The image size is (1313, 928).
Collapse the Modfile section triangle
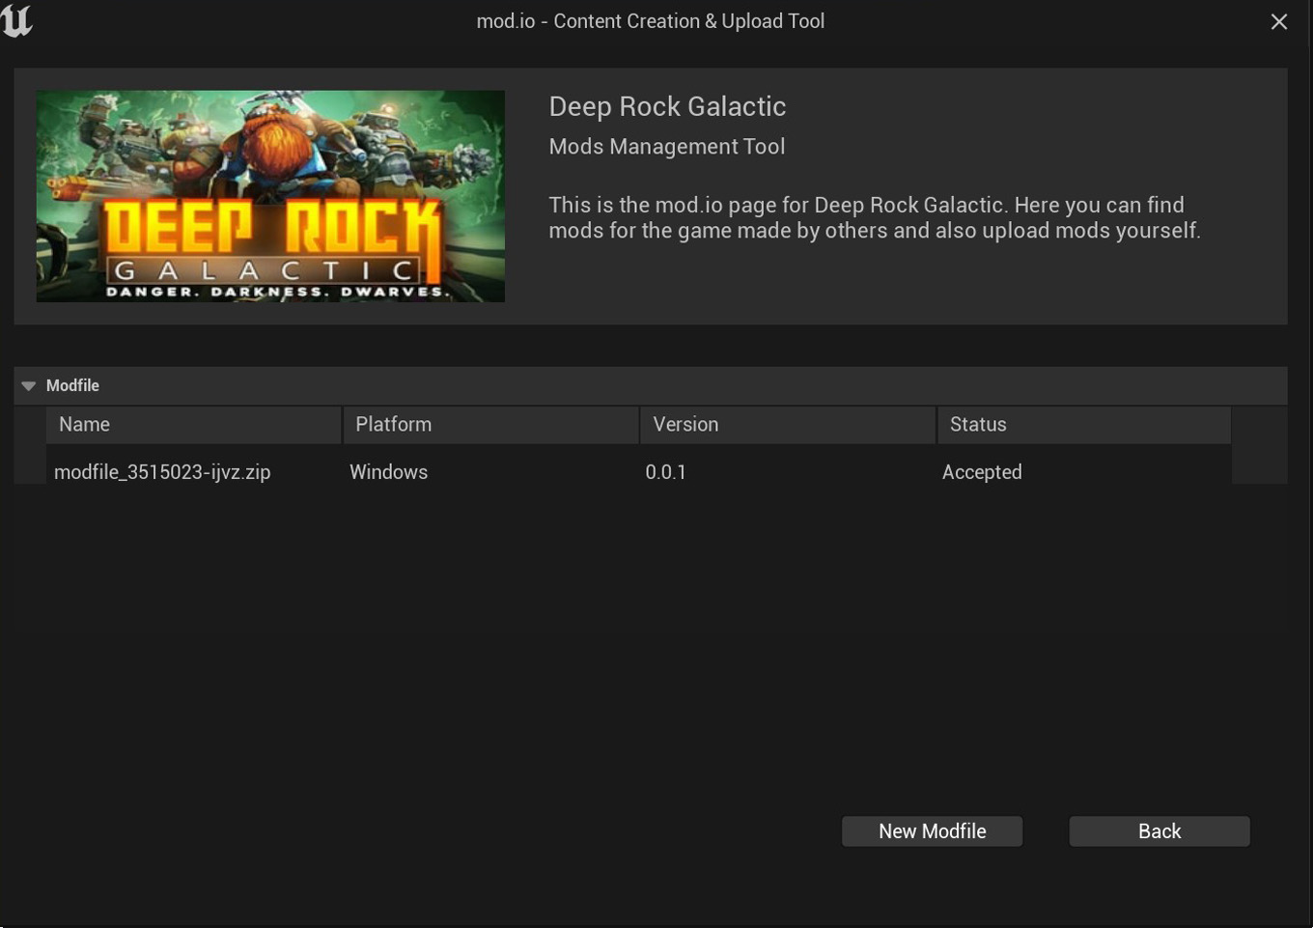(x=29, y=386)
